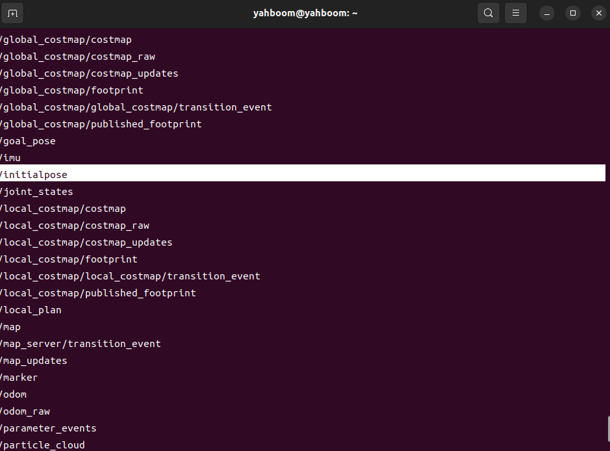Click the /parameter_events topic line
Image resolution: width=610 pixels, height=451 pixels.
click(48, 428)
